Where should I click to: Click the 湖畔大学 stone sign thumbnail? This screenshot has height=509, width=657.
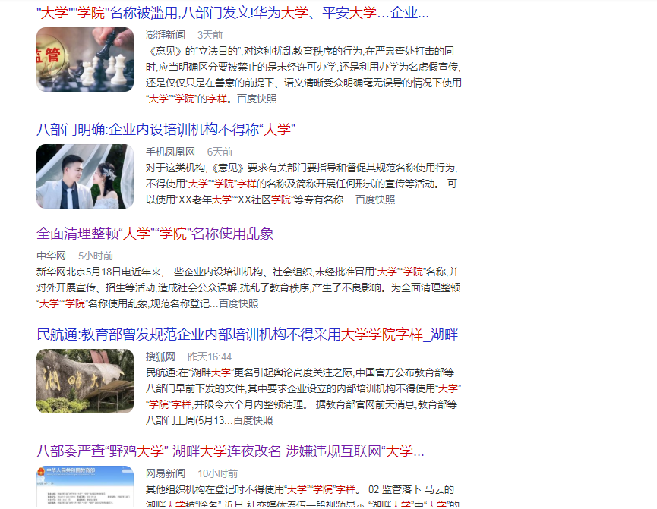pyautogui.click(x=85, y=382)
